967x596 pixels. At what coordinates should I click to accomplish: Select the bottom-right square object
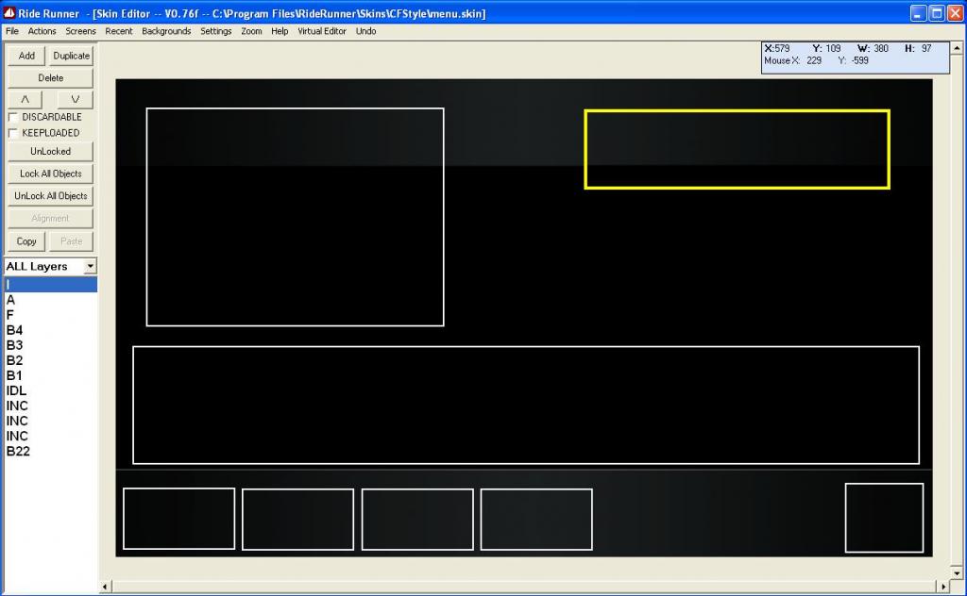click(x=884, y=518)
